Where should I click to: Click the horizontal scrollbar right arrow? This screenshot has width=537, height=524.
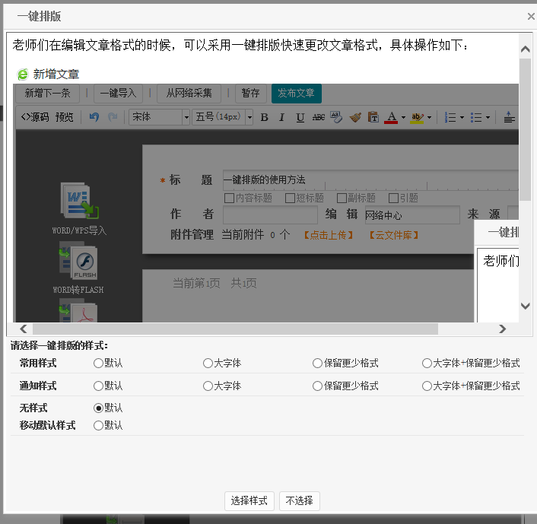502,329
